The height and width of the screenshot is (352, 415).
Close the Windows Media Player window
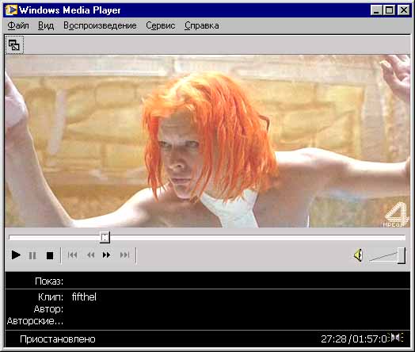(404, 10)
